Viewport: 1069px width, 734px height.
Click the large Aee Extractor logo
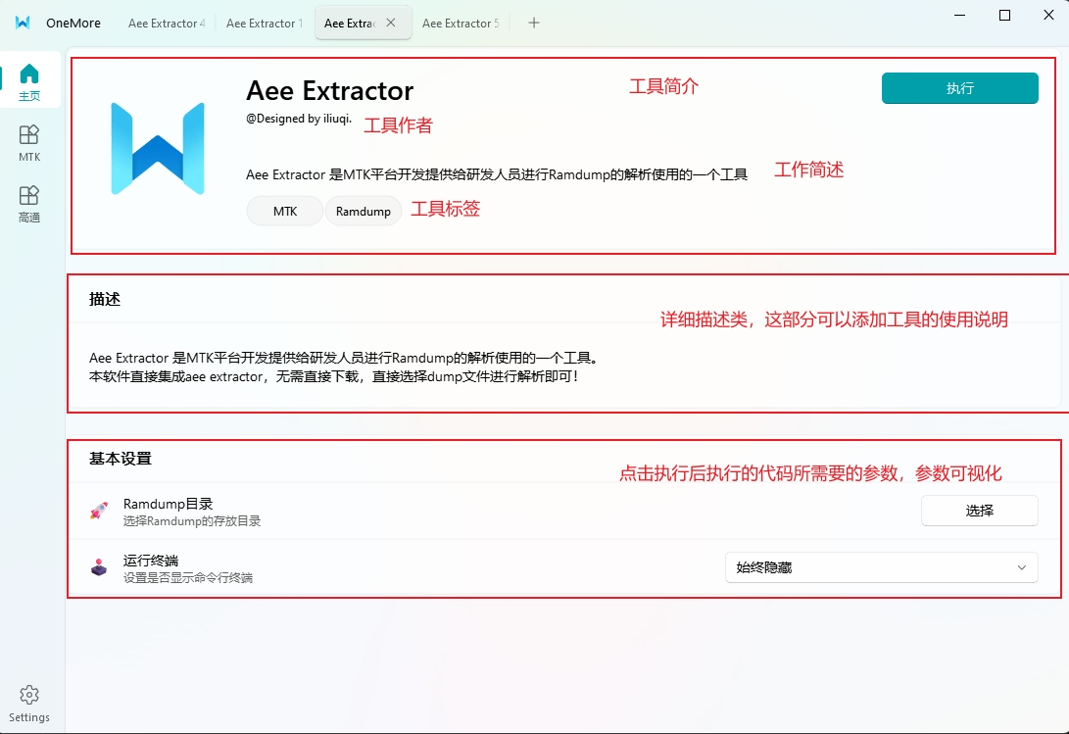point(158,148)
